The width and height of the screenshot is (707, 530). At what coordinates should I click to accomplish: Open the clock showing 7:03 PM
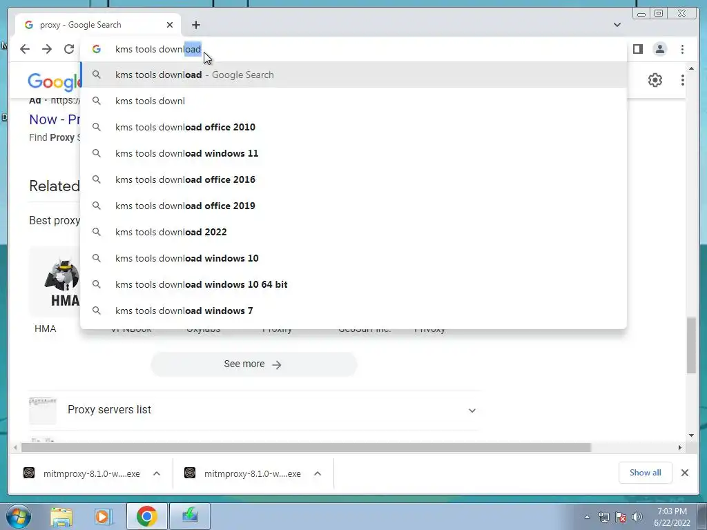[x=672, y=517]
